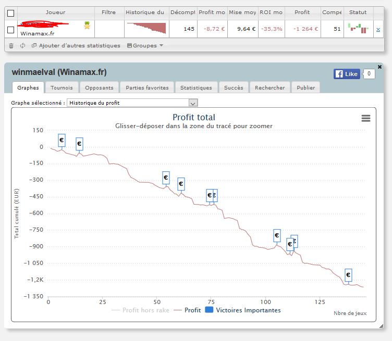Image resolution: width=392 pixels, height=341 pixels.
Task: Click the profit history sparkline thumbnail
Action: [x=146, y=28]
